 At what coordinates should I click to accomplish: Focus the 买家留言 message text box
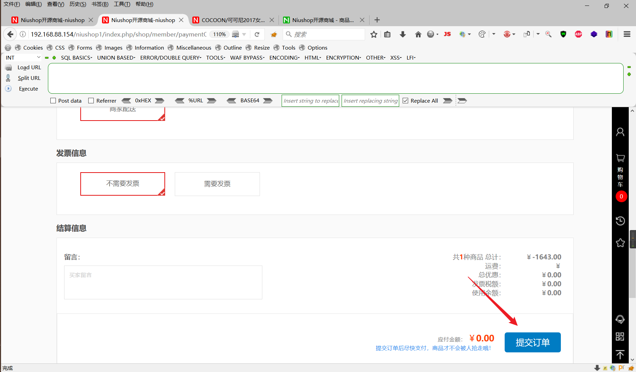[x=163, y=282]
